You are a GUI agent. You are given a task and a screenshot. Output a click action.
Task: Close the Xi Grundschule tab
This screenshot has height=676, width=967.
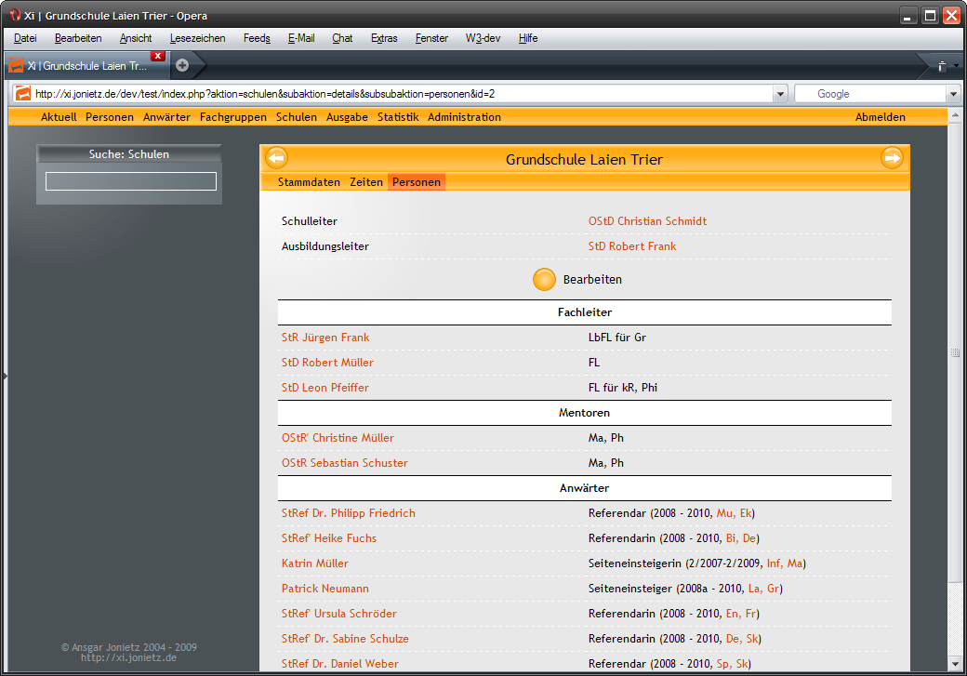click(x=158, y=56)
